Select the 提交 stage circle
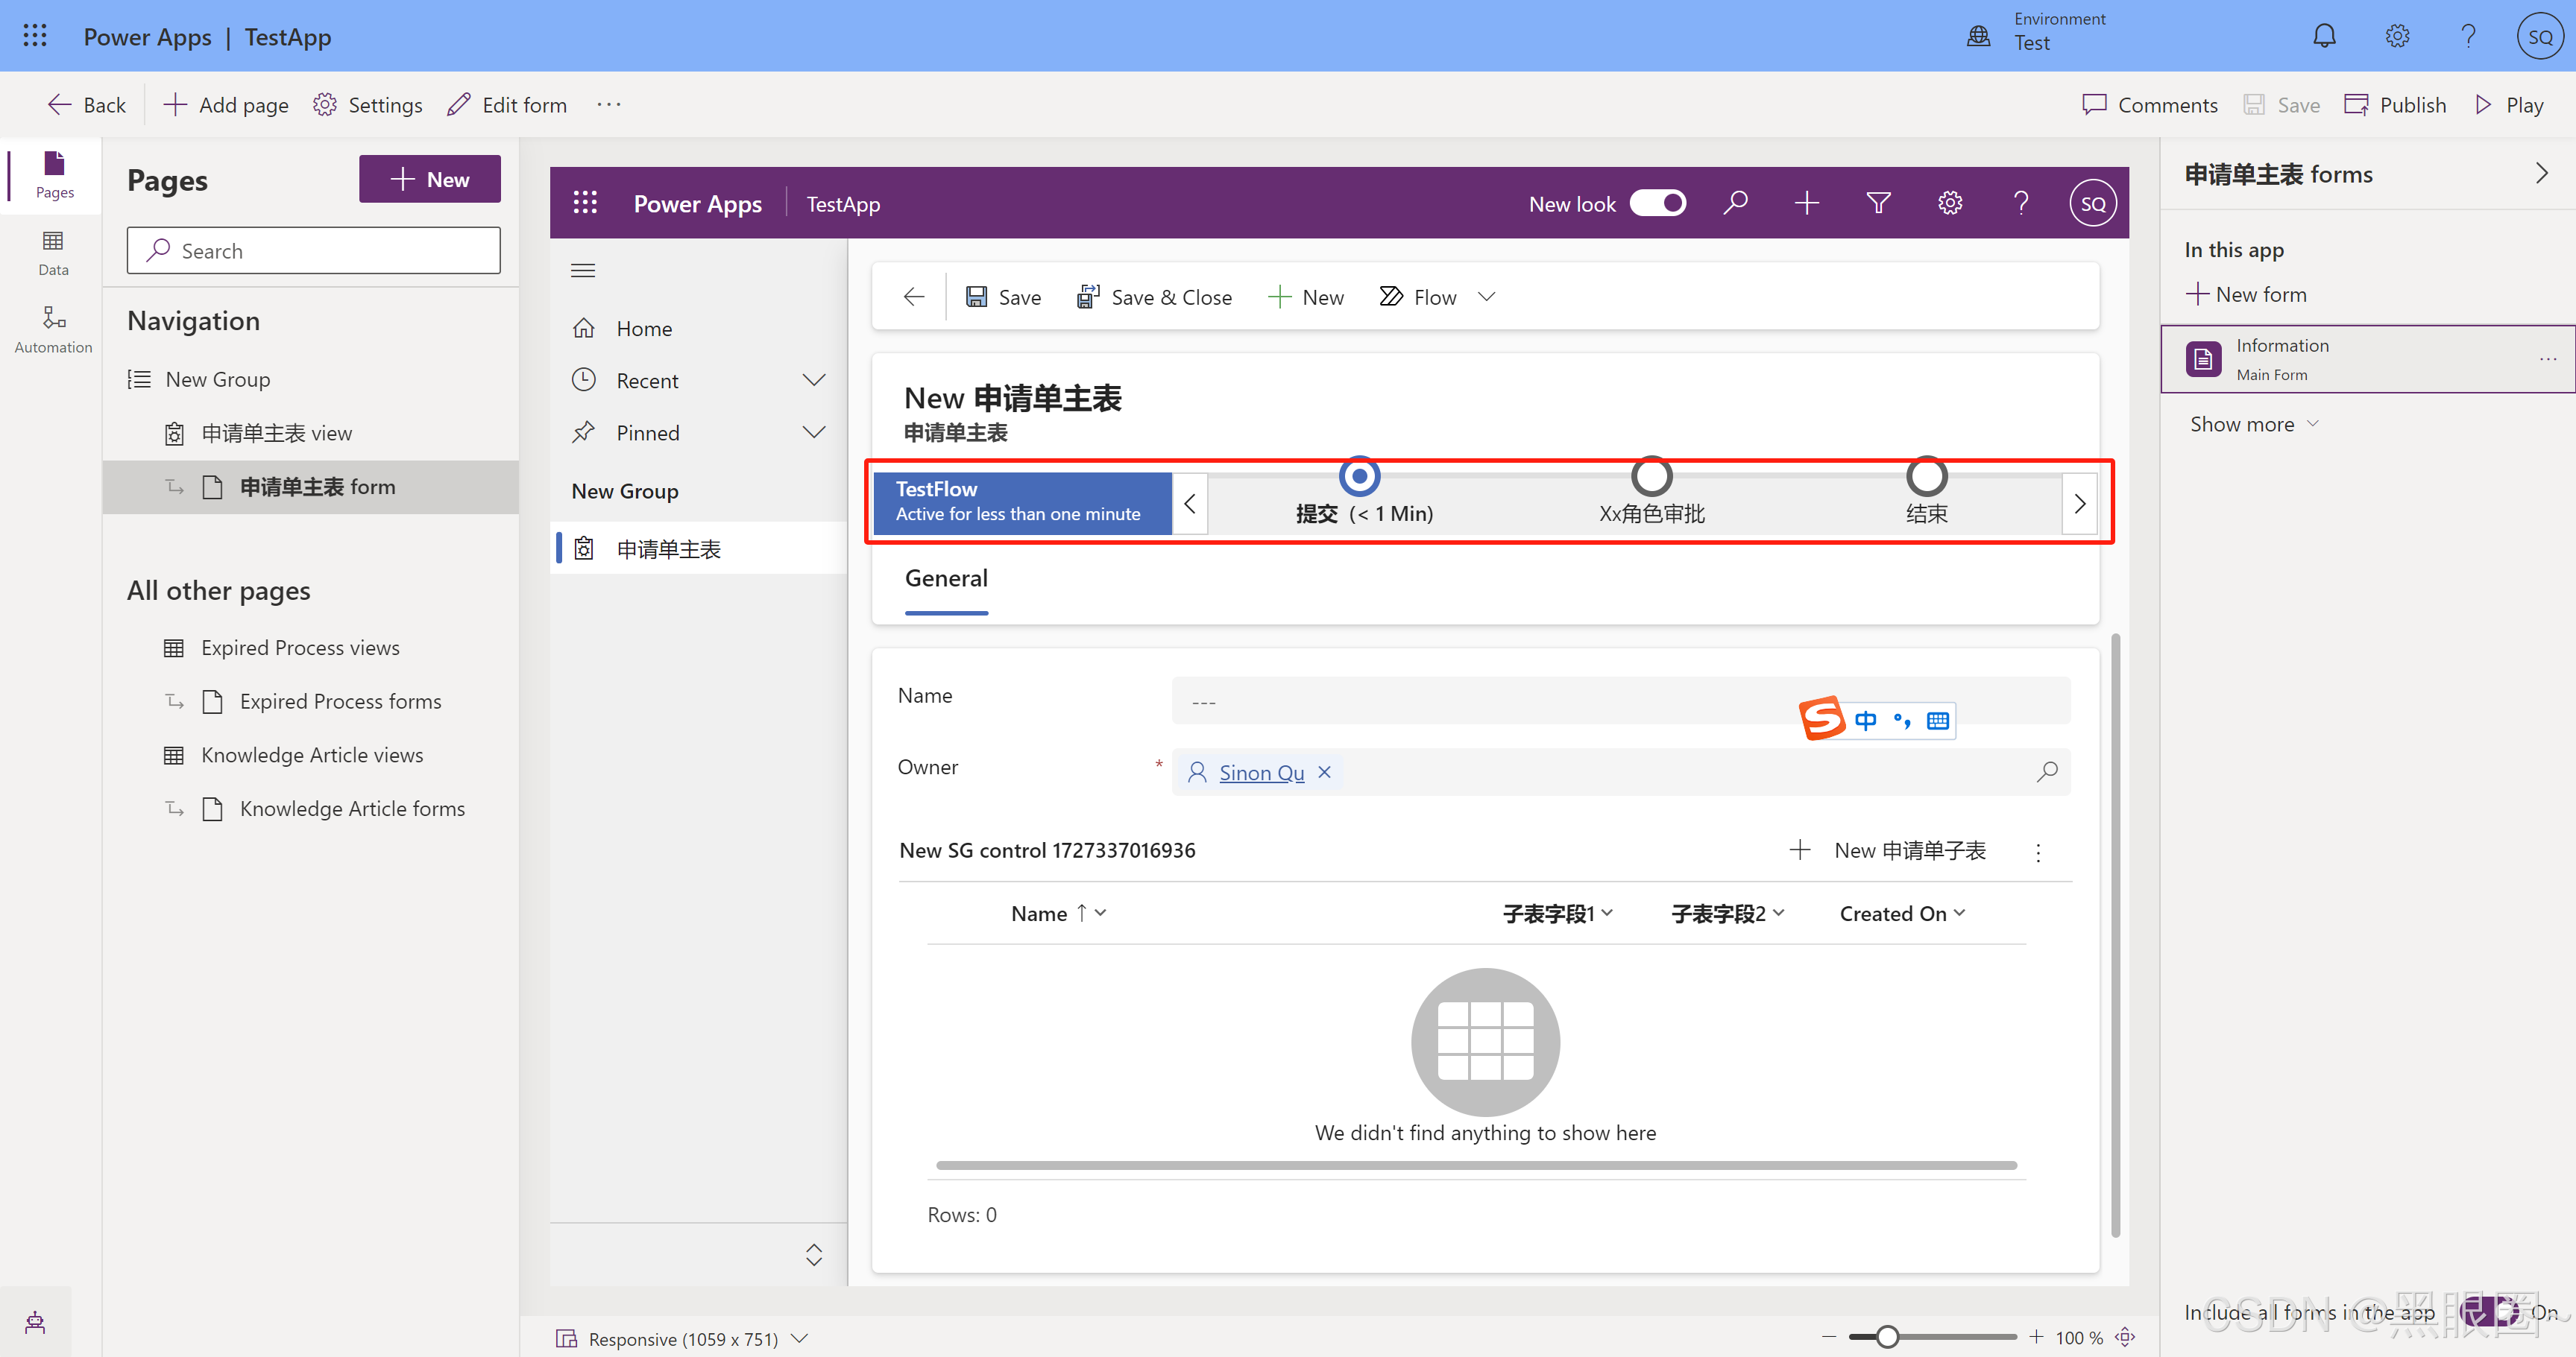Screen dimensions: 2576x1357 [1359, 477]
